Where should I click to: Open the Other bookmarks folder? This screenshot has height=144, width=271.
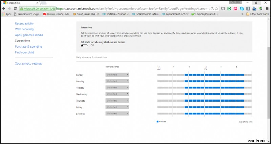[x=257, y=14]
